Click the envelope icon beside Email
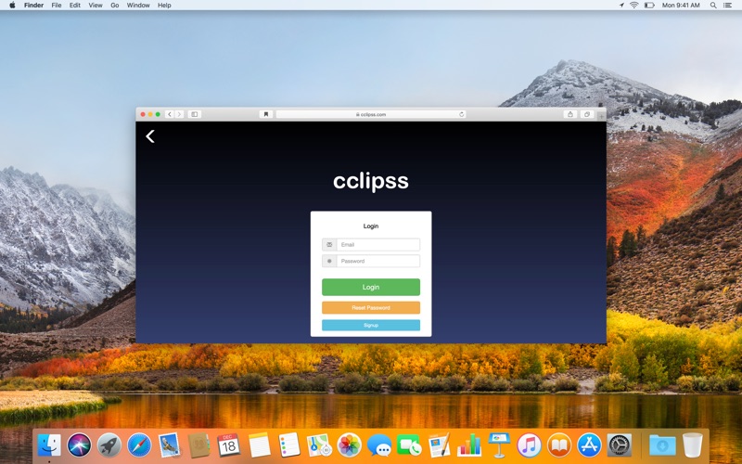Screen dimensions: 742x464 click(329, 245)
